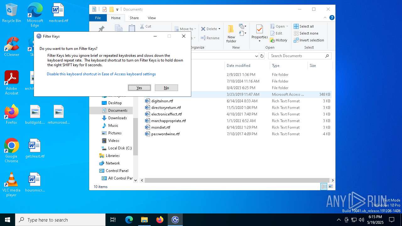Open the File tab in Explorer

[x=98, y=18]
